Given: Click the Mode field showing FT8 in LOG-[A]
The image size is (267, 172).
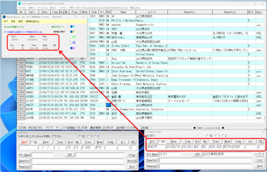Looking at the screenshot, I should pyautogui.click(x=100, y=147).
